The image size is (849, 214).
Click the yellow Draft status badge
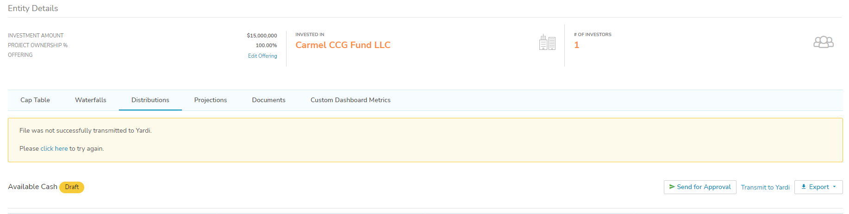point(72,187)
